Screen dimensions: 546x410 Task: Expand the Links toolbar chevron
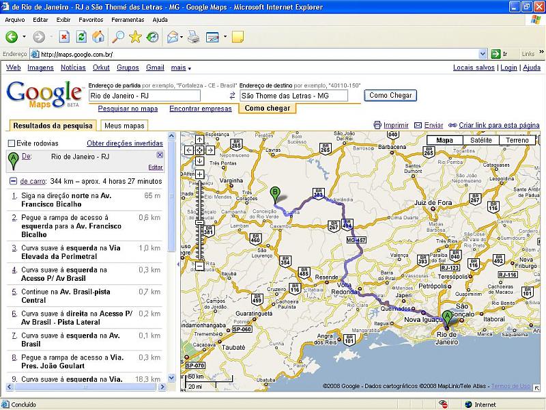pyautogui.click(x=541, y=53)
